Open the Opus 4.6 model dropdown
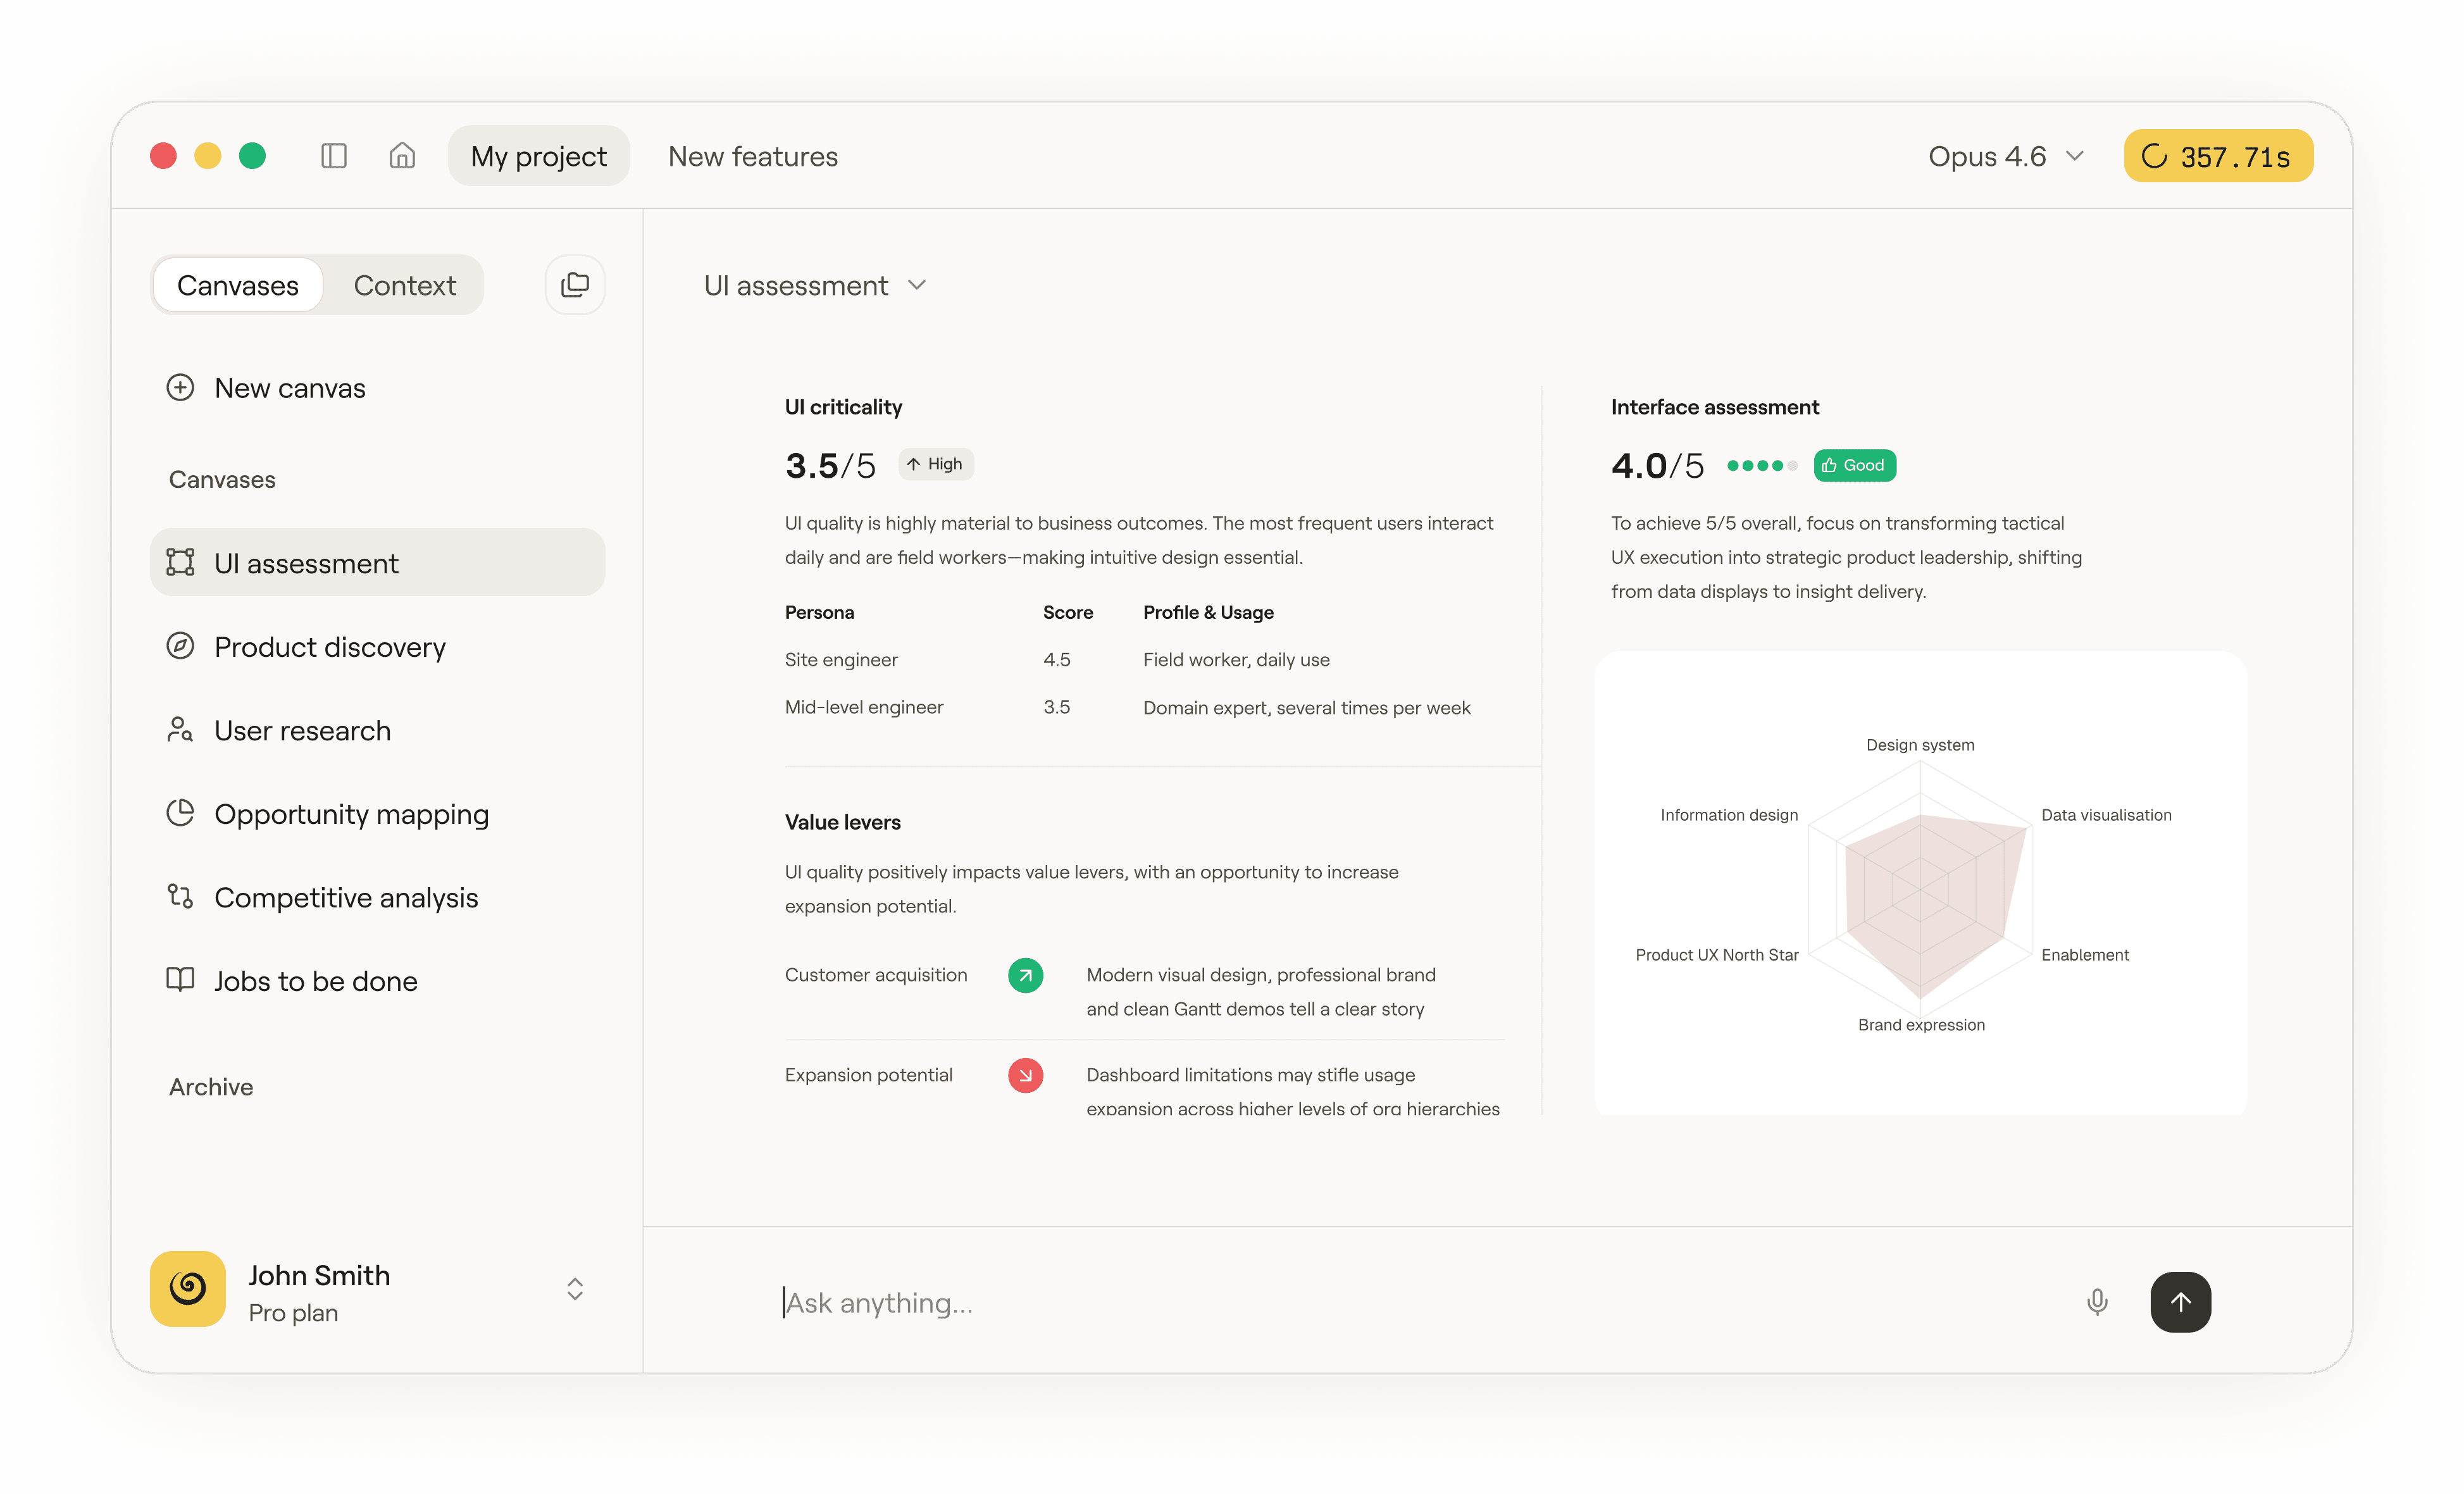This screenshot has width=2464, height=1494. click(x=2005, y=157)
